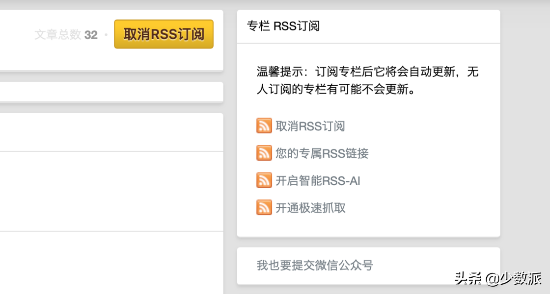550x294 pixels.
Task: Open the 开通极速抓取 text link
Action: (311, 208)
